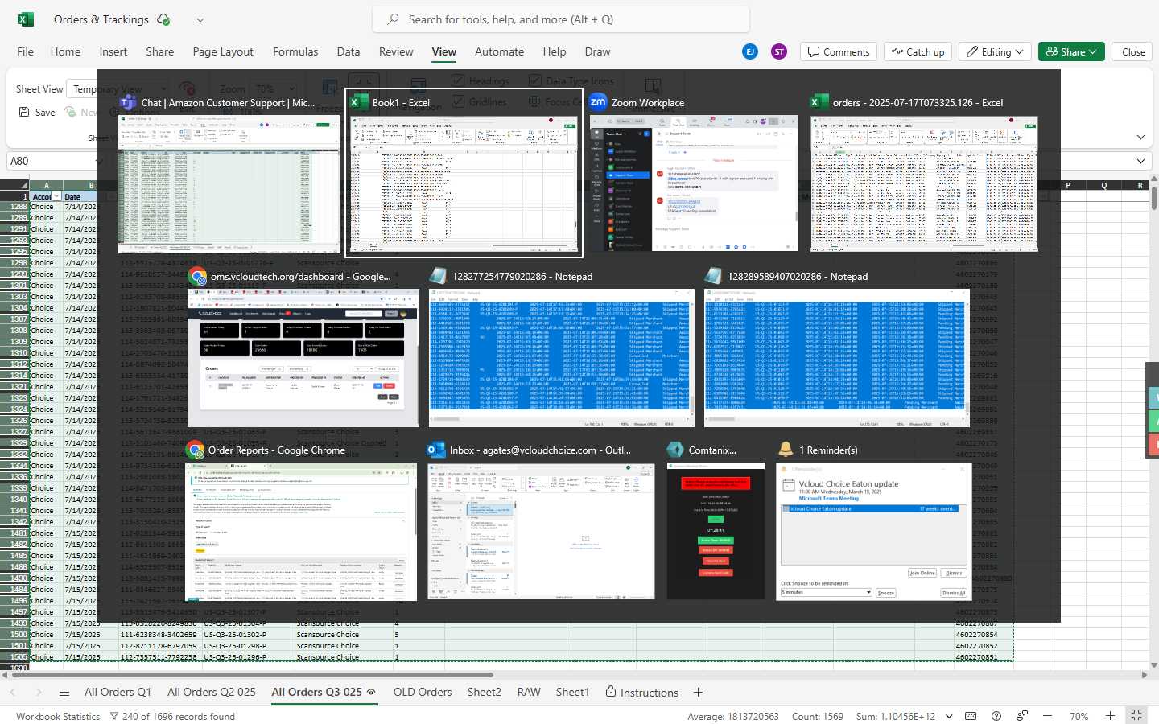Open the Insert ribbon tab
This screenshot has height=724, width=1159.
[113, 51]
